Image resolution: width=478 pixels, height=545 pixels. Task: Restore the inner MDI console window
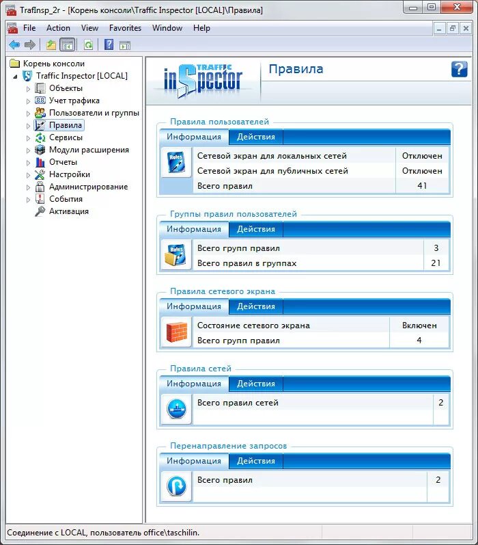[x=452, y=28]
